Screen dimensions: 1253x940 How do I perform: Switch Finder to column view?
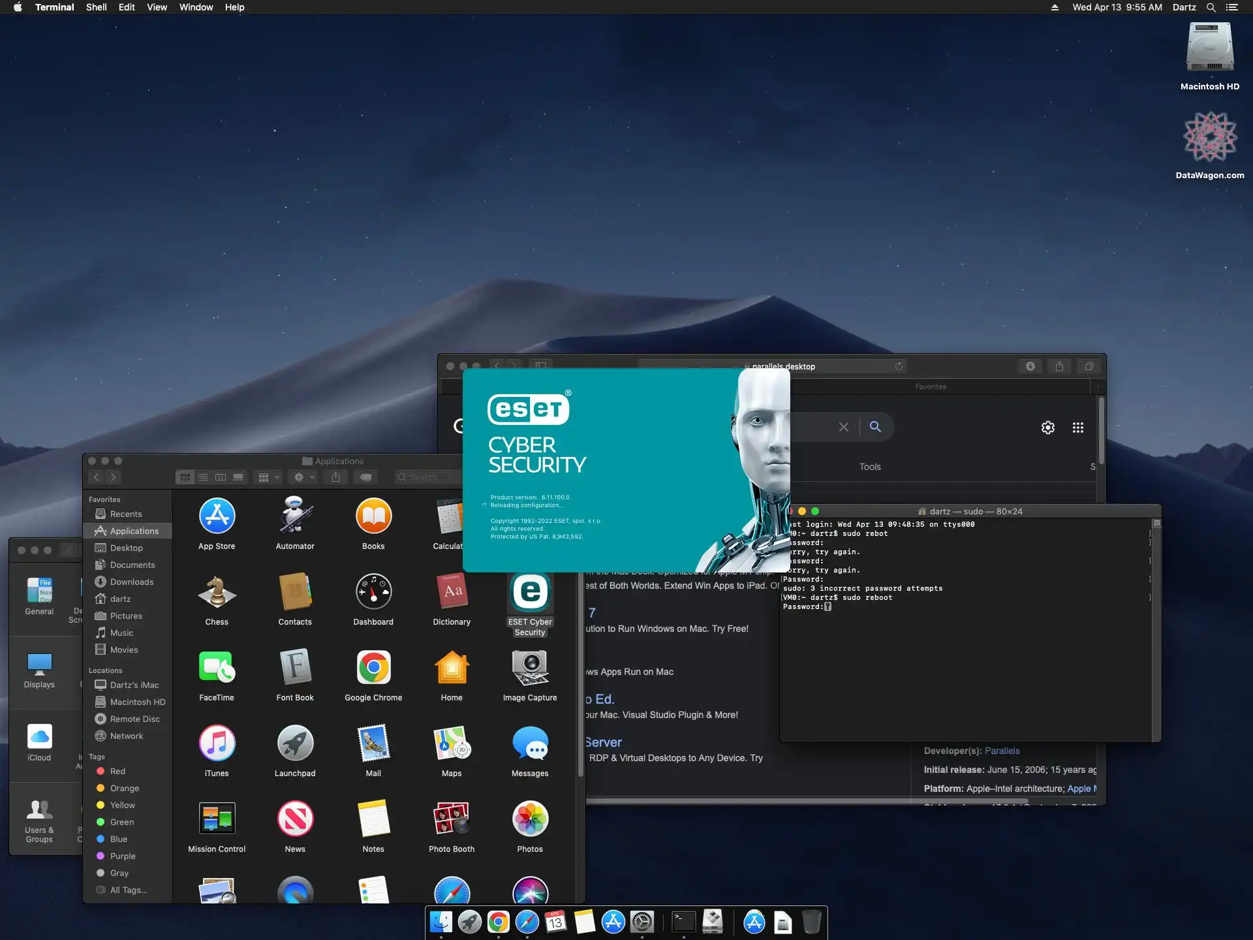point(221,477)
